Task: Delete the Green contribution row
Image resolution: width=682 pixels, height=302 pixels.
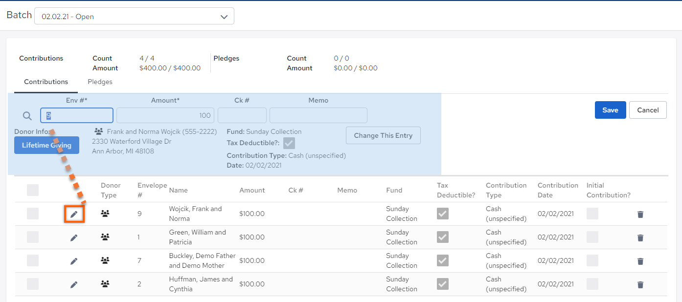Action: (640, 237)
